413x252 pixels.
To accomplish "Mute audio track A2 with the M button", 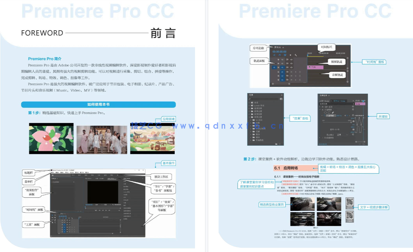I will [291, 76].
